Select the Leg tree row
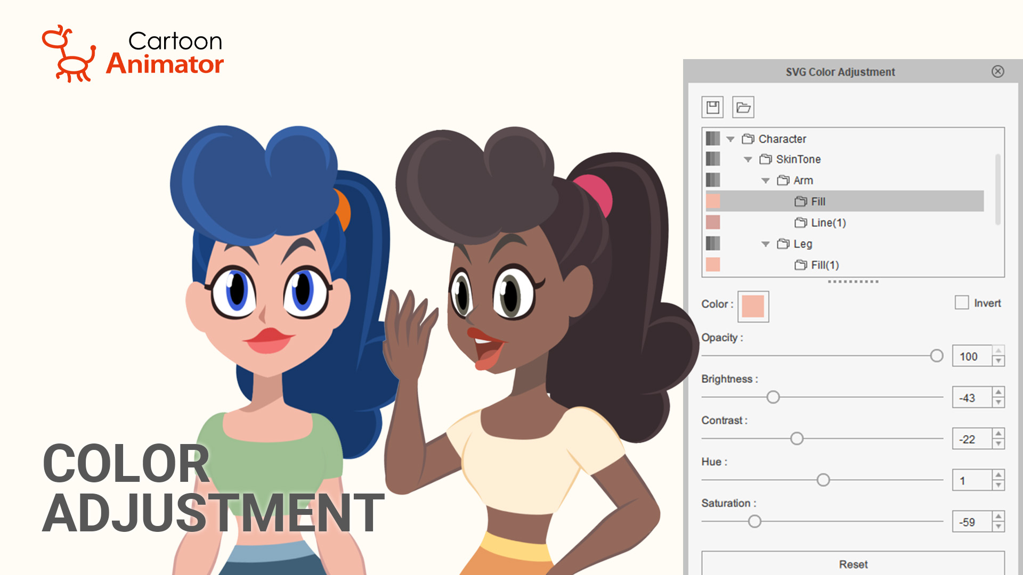Image resolution: width=1023 pixels, height=575 pixels. coord(845,244)
